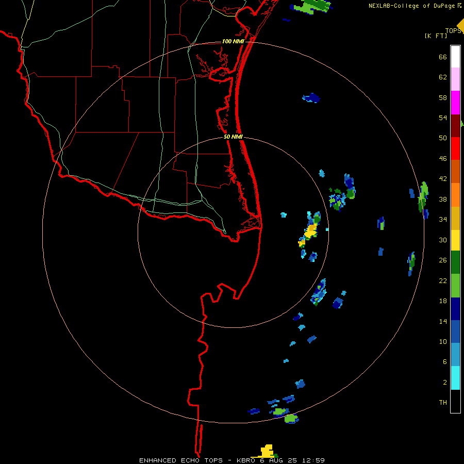This screenshot has width=464, height=464.
Task: Click the bright red legend swatch
Action: click(455, 148)
